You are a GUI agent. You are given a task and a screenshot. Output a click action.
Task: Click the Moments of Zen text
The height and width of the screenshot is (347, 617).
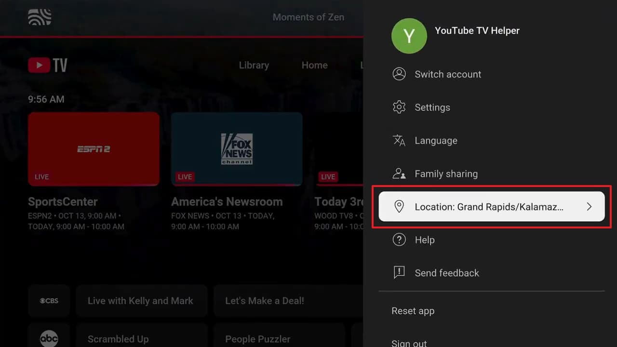tap(308, 17)
